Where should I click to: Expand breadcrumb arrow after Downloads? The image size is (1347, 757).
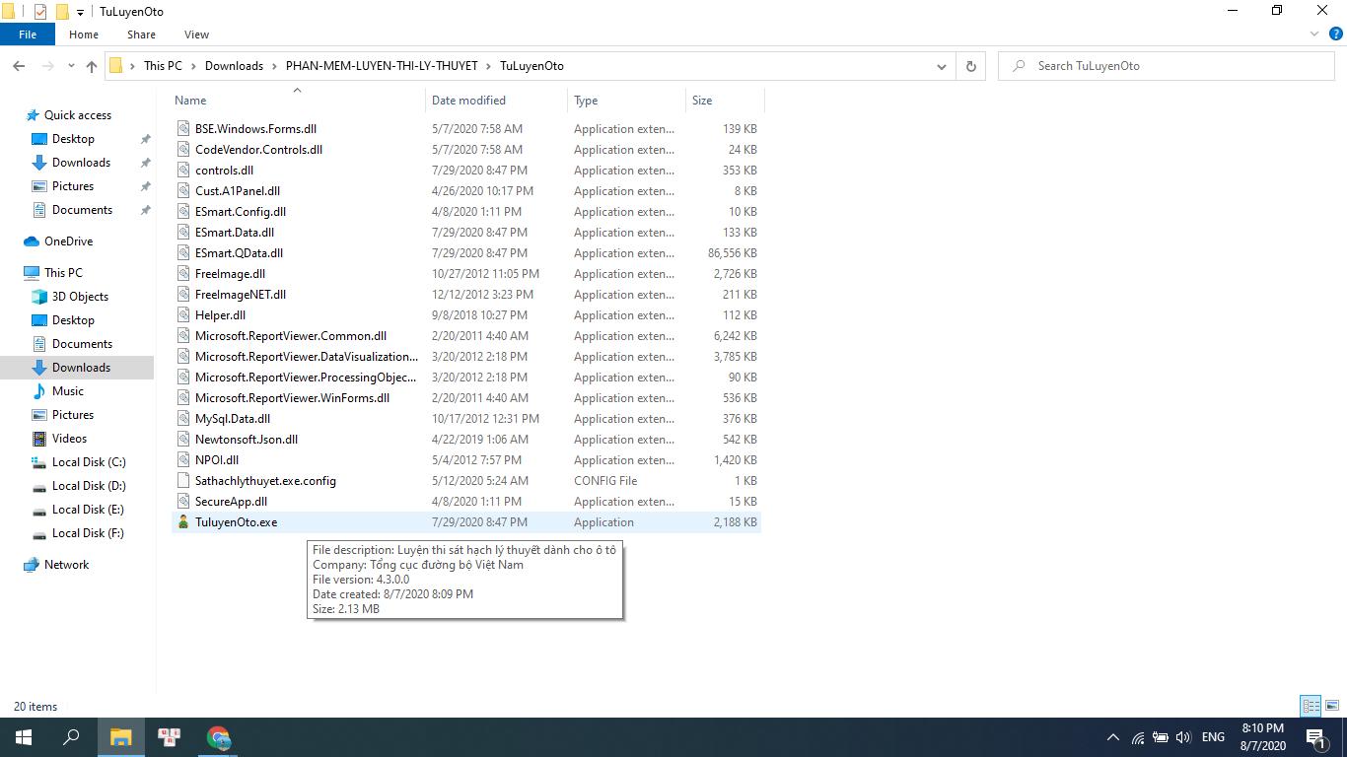[274, 66]
